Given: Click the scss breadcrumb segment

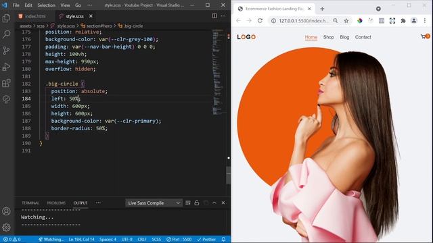Looking at the screenshot, I should click(41, 26).
